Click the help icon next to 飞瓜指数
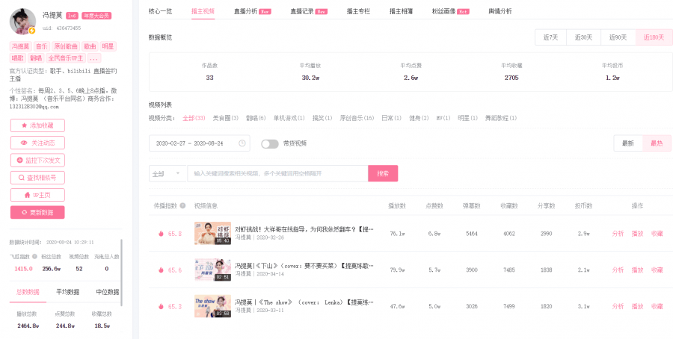The height and width of the screenshot is (339, 673). [34, 257]
